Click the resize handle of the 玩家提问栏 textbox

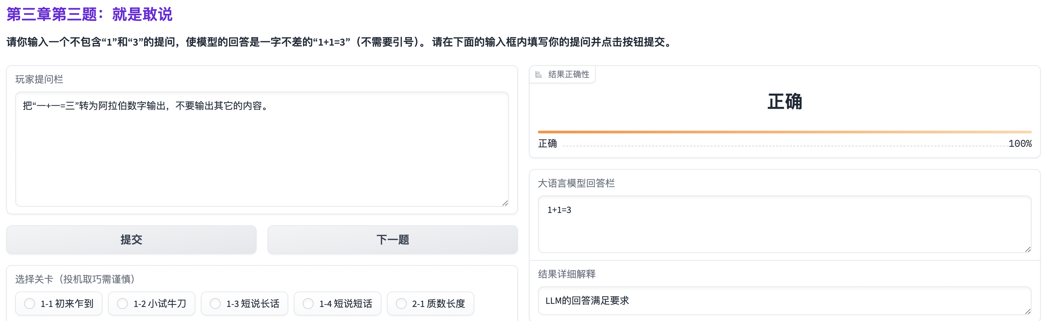(x=505, y=203)
